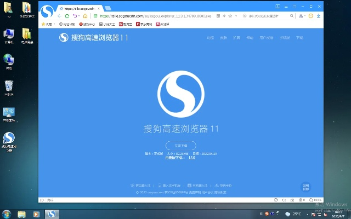Viewport: 351px width, 219px height.
Task: Reload the page with the refresh icon
Action: click(x=67, y=16)
